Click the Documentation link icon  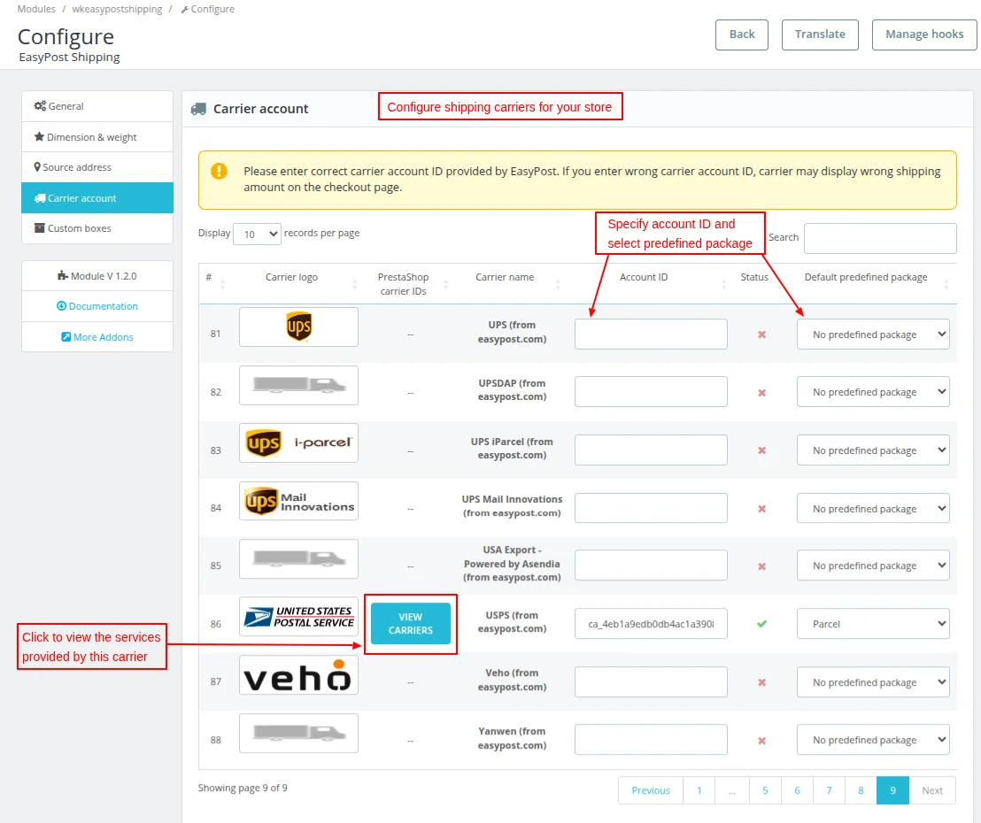click(x=64, y=306)
